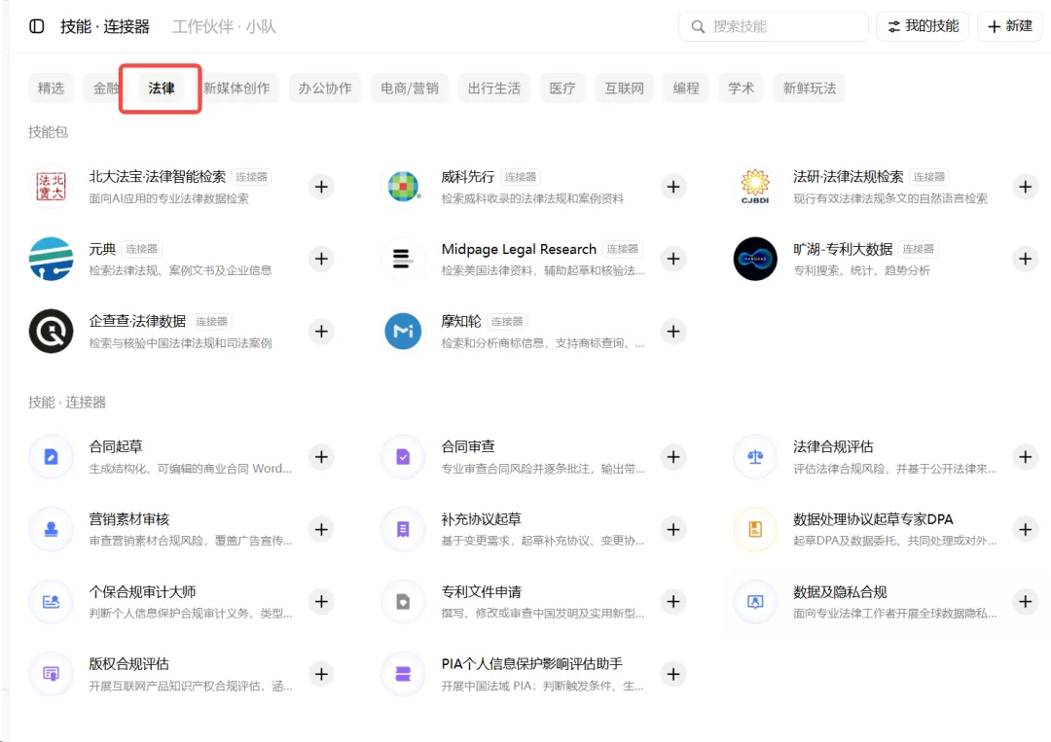Click the 补充协议起草 skill icon
This screenshot has width=1051, height=742.
click(x=403, y=529)
